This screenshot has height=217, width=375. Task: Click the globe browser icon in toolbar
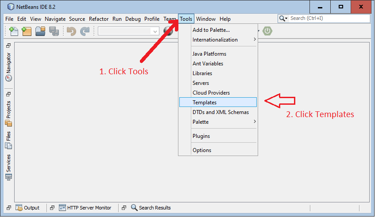168,31
